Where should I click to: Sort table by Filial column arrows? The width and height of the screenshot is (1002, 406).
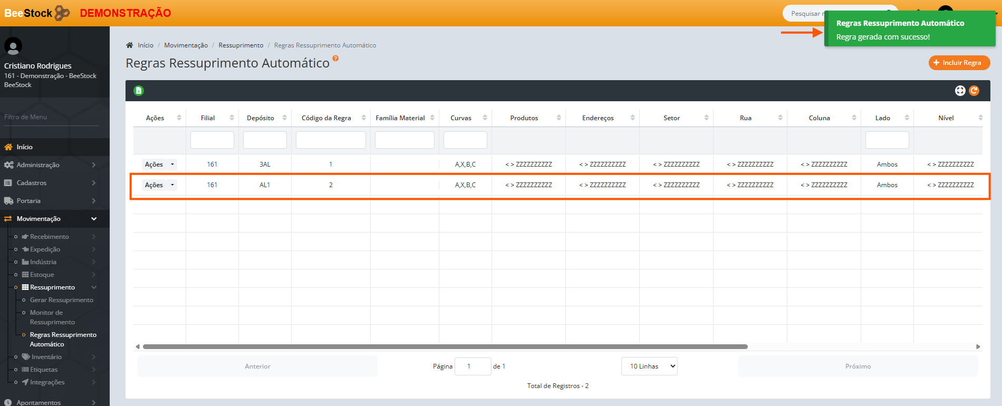click(232, 118)
